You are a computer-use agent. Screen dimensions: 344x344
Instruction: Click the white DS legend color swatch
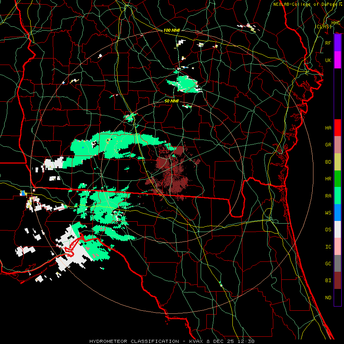coord(338,229)
